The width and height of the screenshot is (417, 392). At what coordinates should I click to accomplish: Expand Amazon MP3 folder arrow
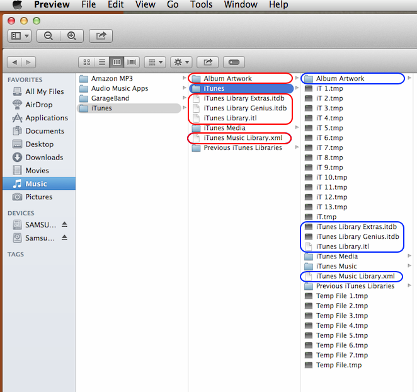coord(185,78)
